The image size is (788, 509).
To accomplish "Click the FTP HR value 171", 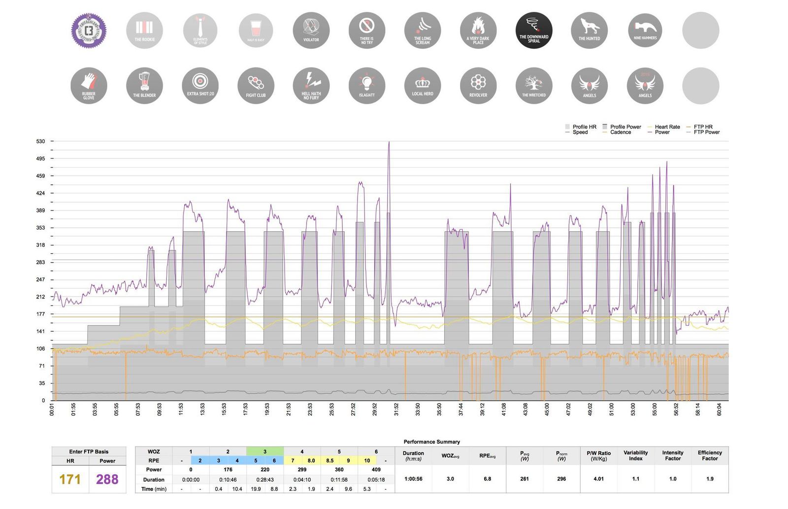I will 70,479.
